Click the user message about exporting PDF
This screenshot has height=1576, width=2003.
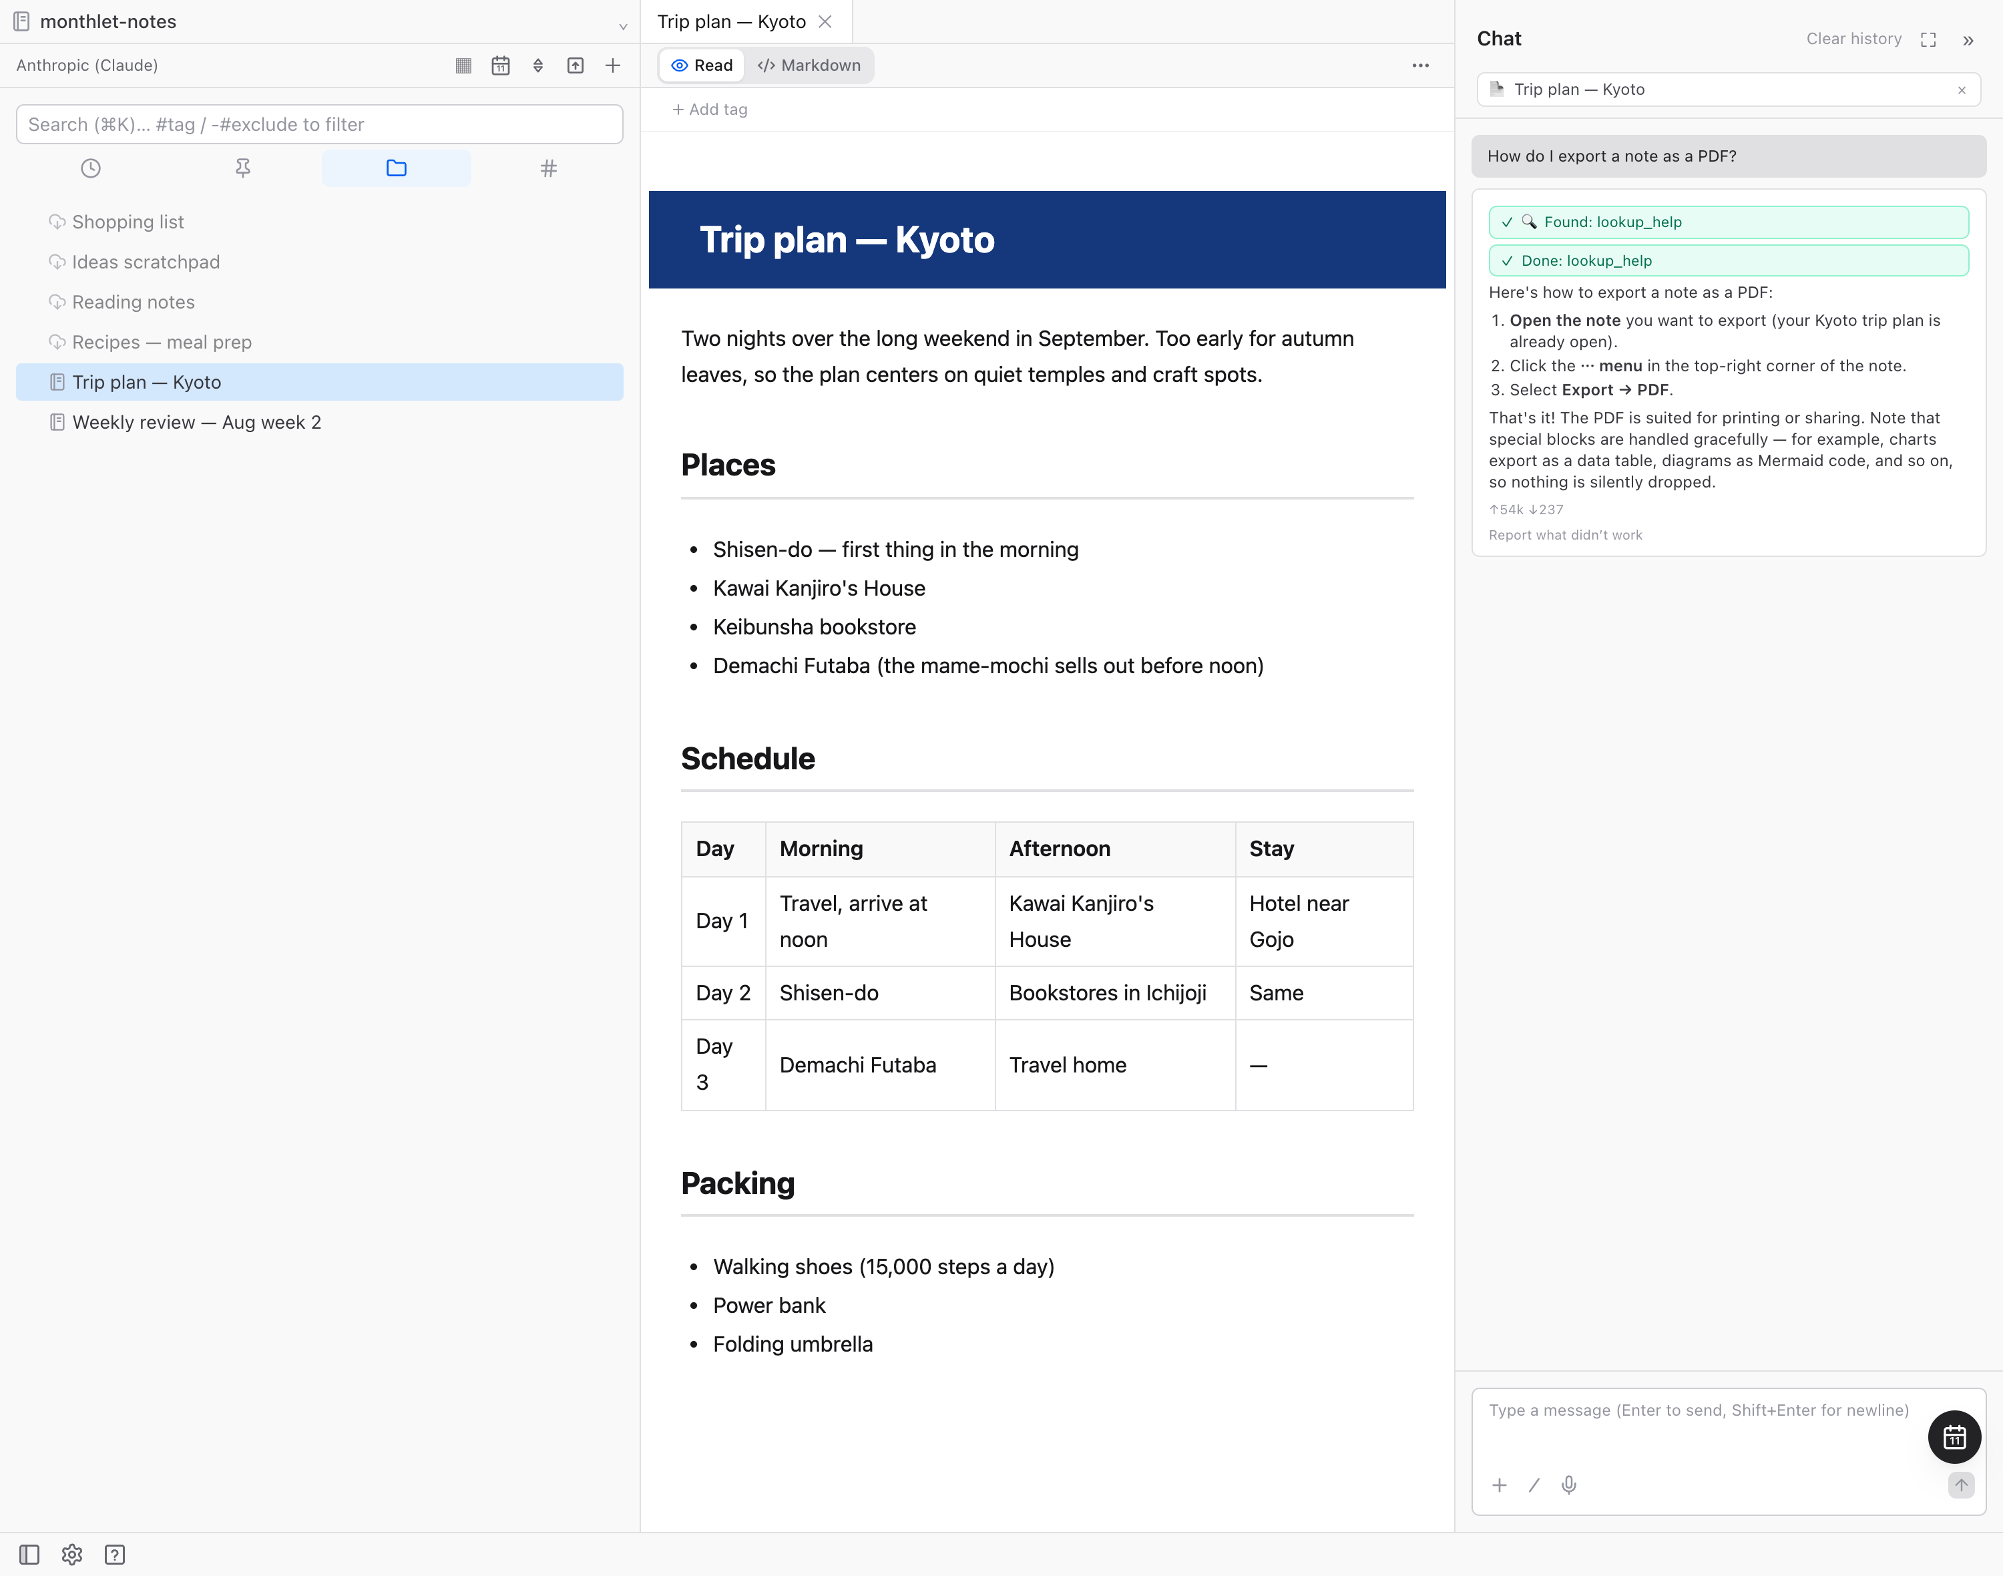(x=1728, y=156)
